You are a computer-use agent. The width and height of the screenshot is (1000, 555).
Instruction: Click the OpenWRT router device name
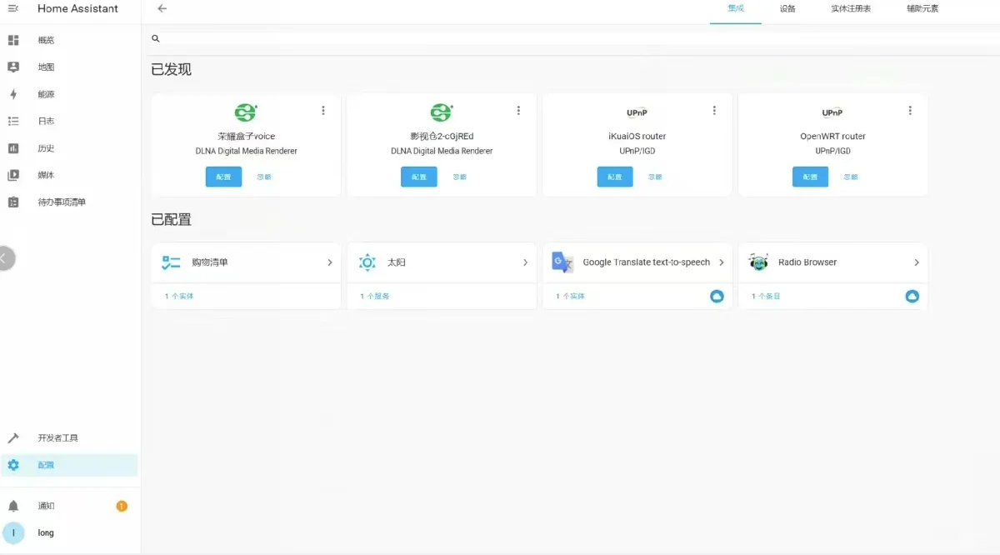[x=832, y=136]
